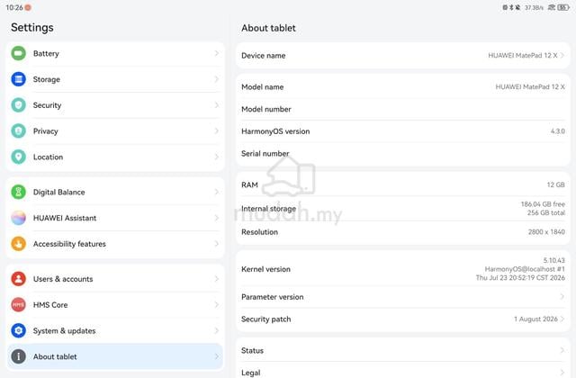Tap Kernel version 5.10.43 text
The width and height of the screenshot is (576, 378).
click(554, 260)
